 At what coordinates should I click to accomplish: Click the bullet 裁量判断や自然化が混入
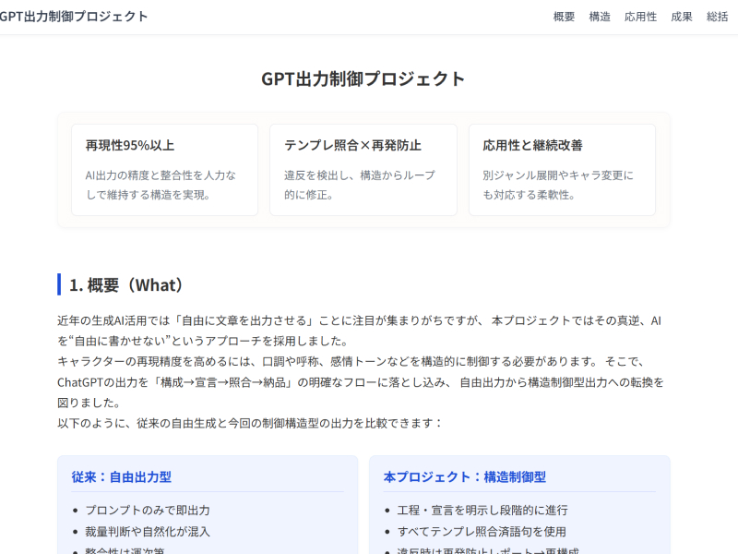[148, 532]
